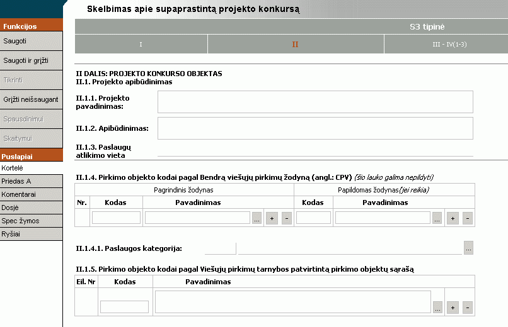Click the II DALIS section heading

coord(149,74)
